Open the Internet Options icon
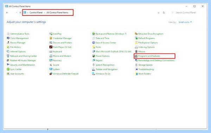The height and width of the screenshot is (133, 211). pos(8,52)
